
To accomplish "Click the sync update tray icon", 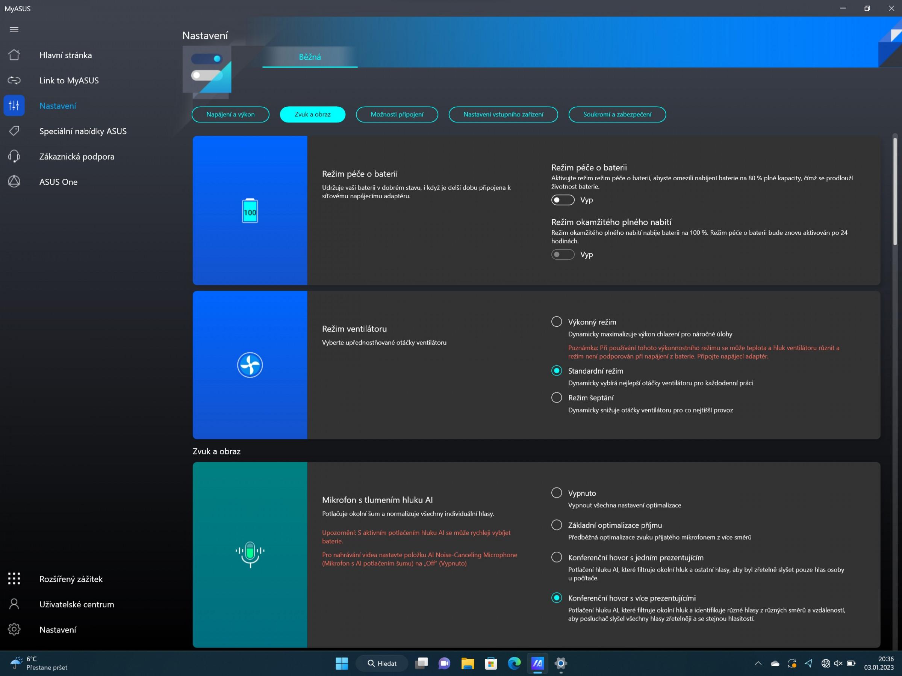I will point(792,663).
